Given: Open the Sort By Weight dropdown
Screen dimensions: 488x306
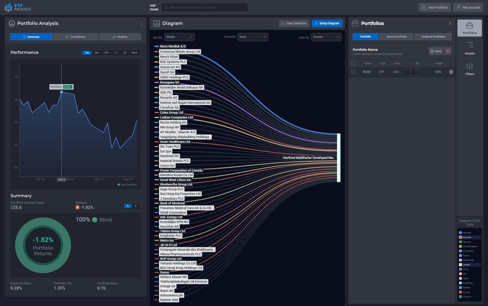Looking at the screenshot, I should (x=179, y=37).
